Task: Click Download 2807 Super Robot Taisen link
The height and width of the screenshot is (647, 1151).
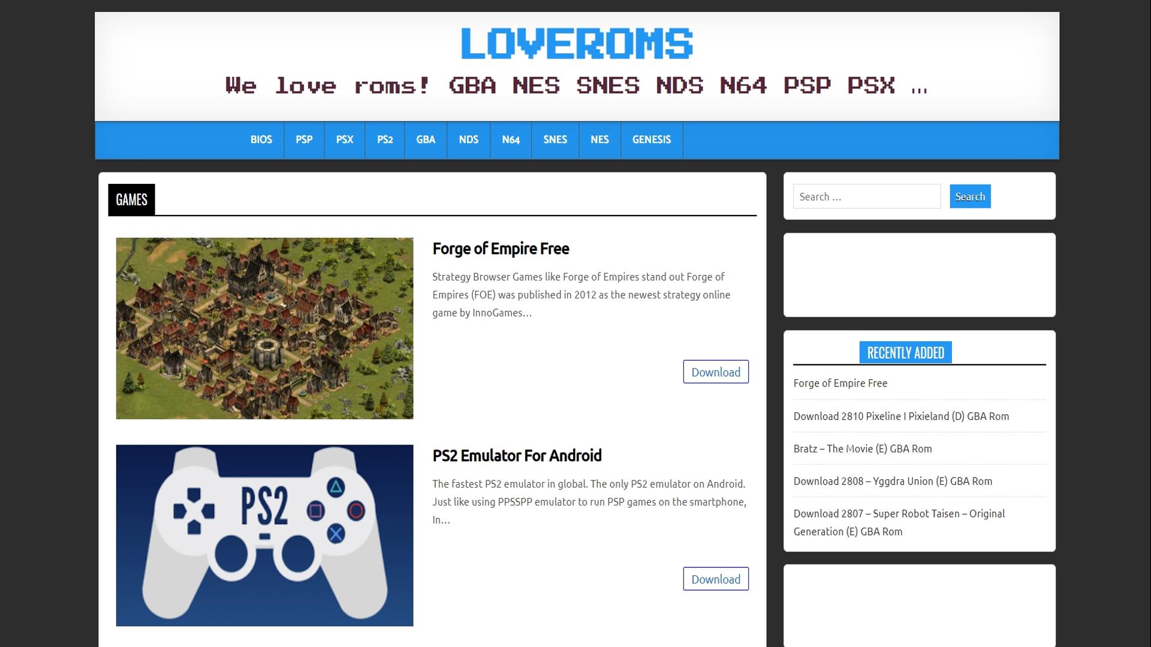Action: pyautogui.click(x=899, y=522)
